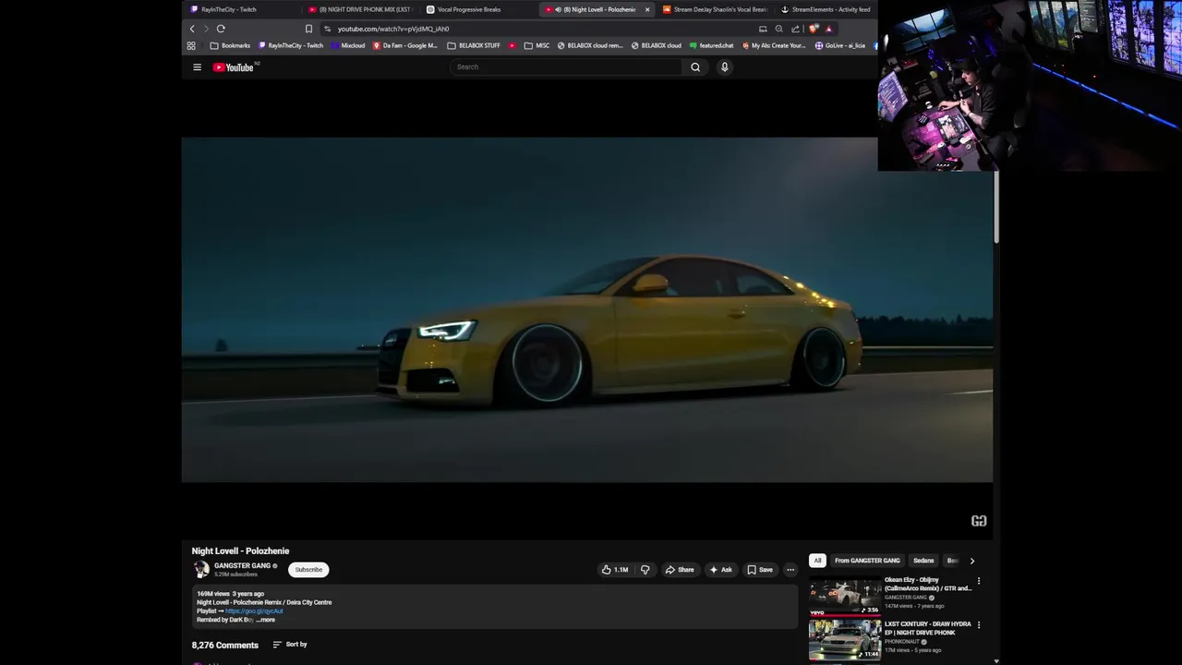1182x665 pixels.
Task: Click the Brave Rewards triangle icon
Action: click(828, 29)
